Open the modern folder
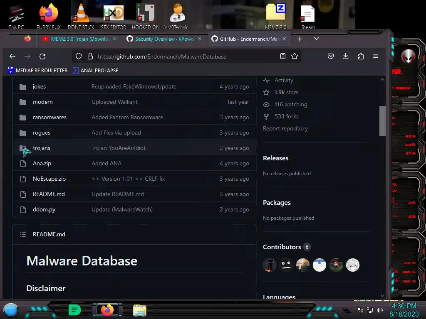 click(43, 102)
